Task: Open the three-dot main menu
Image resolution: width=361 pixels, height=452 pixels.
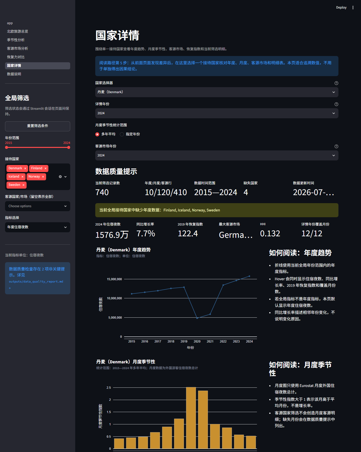Action: (x=353, y=8)
